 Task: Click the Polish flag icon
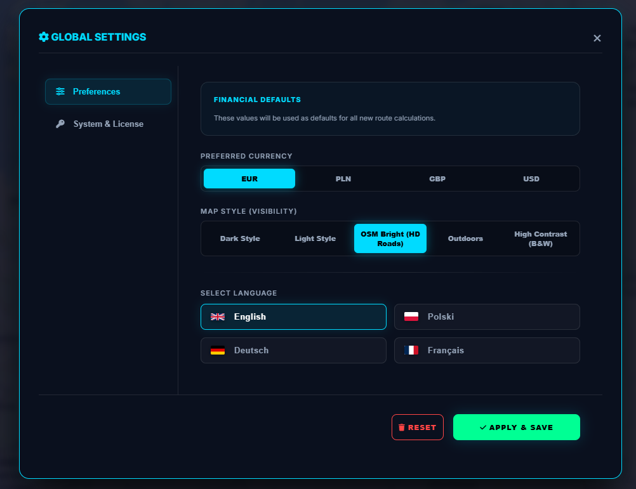click(411, 316)
